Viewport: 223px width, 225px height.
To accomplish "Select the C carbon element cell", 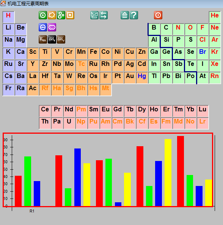I will click(x=166, y=29).
